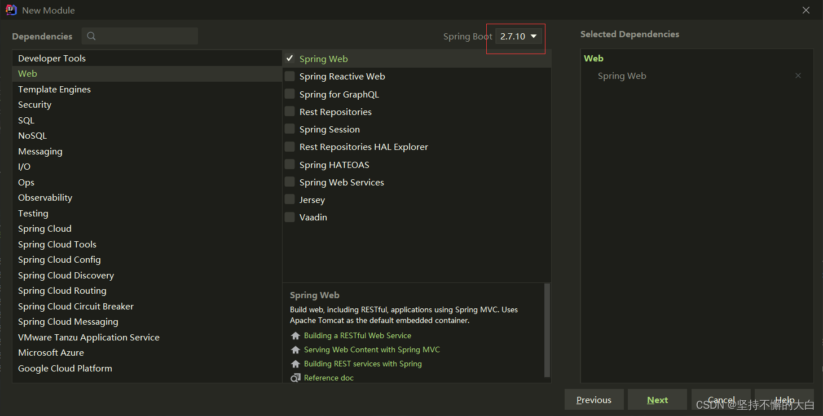Open Help for this dialog
The width and height of the screenshot is (823, 416).
click(784, 400)
